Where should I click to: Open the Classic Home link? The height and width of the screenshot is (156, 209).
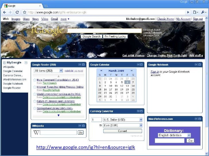[x=165, y=19]
